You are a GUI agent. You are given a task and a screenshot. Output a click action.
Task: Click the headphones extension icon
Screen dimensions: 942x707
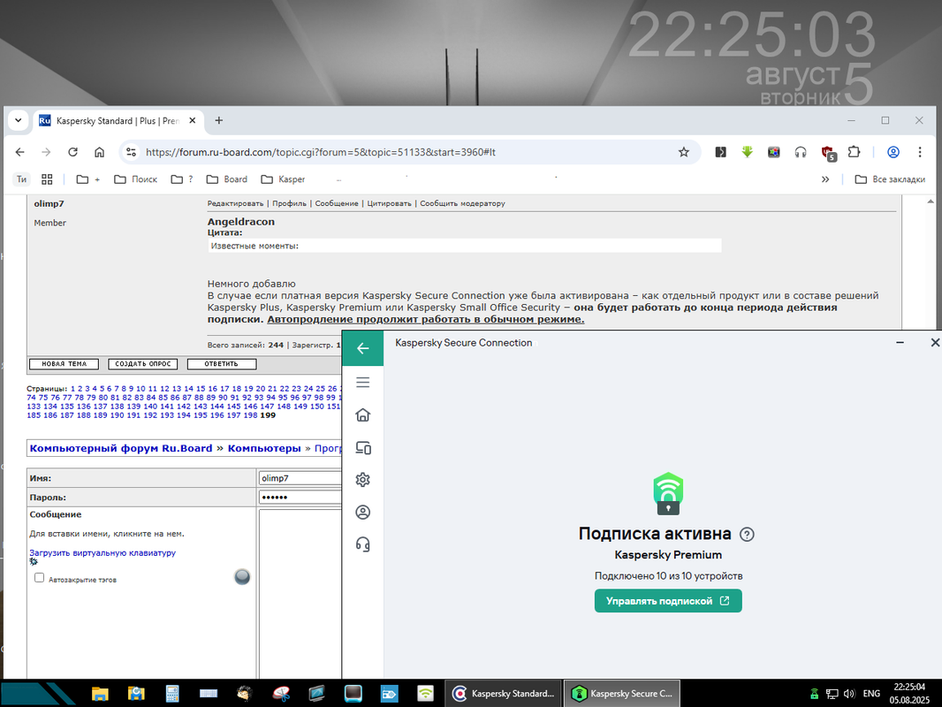(801, 152)
